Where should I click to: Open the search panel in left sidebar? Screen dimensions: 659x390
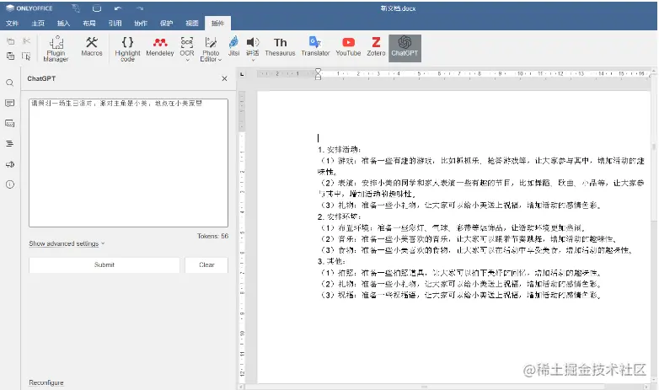coord(10,83)
